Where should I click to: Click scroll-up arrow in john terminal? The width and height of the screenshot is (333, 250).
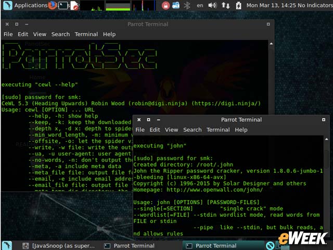point(327,139)
